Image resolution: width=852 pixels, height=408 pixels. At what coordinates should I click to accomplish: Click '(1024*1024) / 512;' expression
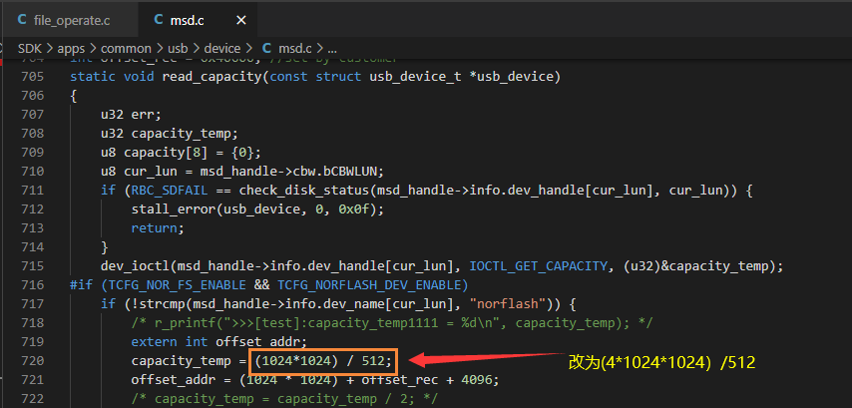pyautogui.click(x=323, y=361)
